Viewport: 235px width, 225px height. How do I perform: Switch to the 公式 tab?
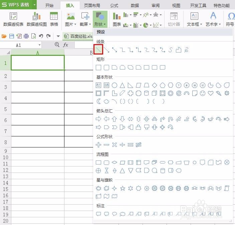pos(114,6)
